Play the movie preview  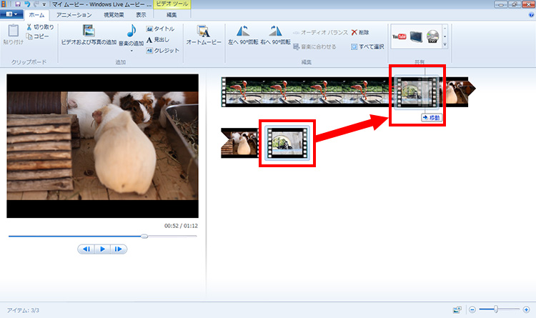102,249
